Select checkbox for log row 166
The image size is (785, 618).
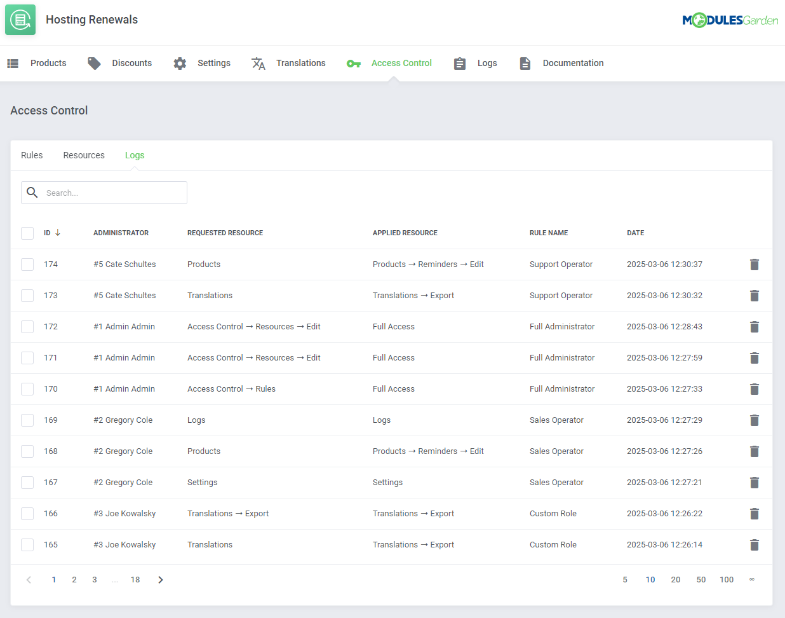pos(27,514)
